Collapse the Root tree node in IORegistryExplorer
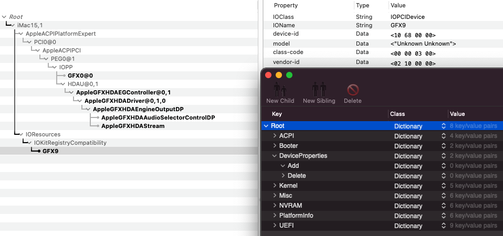The image size is (503, 236). [x=4, y=17]
